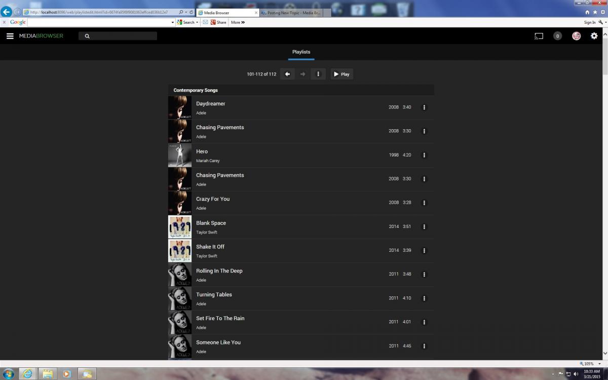Open the cast to device icon
The image size is (608, 380).
539,36
